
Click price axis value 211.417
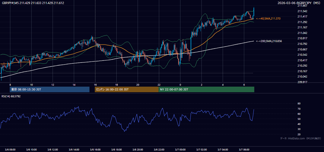tap(302, 17)
